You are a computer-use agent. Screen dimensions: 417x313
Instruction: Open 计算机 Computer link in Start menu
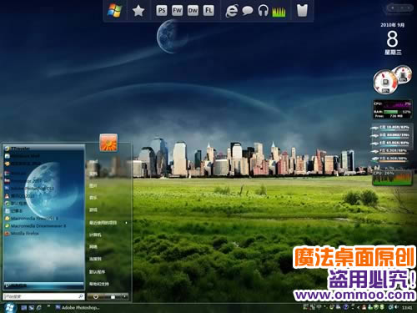(x=95, y=235)
